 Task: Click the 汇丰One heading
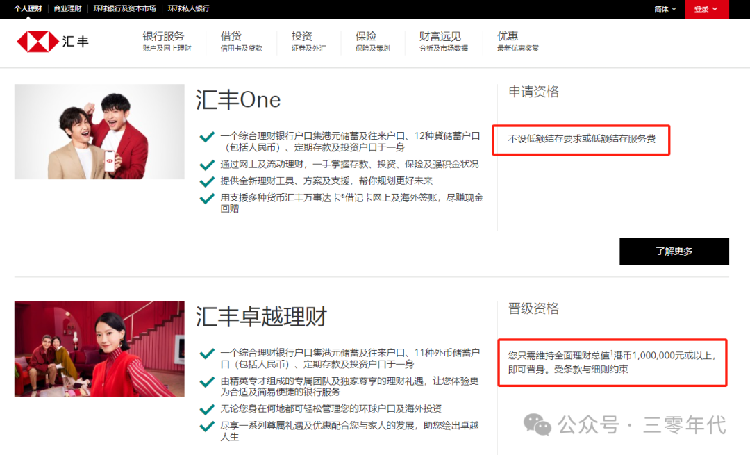click(x=237, y=100)
